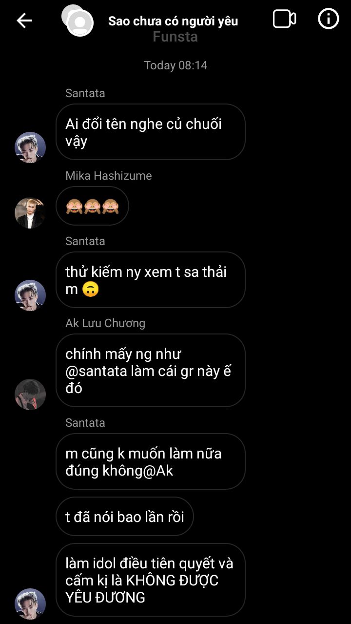Tap Mika Hashizume's profile picture

coord(30,213)
